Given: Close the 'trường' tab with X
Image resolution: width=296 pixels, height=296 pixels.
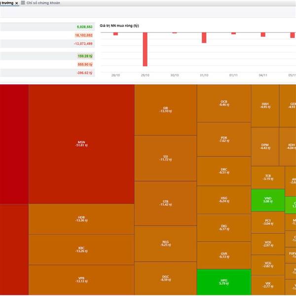Looking at the screenshot, I should pos(17,3).
